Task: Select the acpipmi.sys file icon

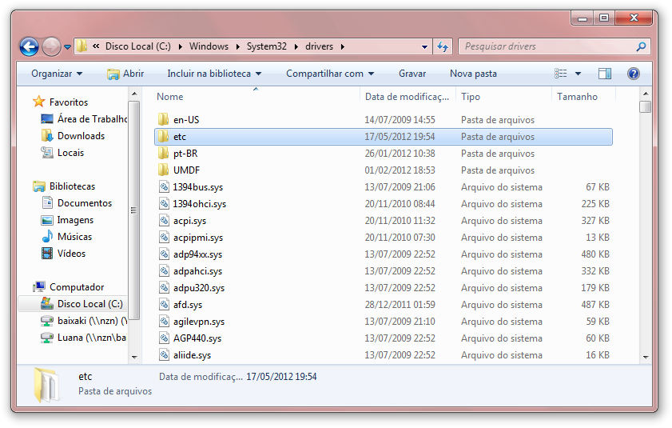Action: pyautogui.click(x=164, y=237)
